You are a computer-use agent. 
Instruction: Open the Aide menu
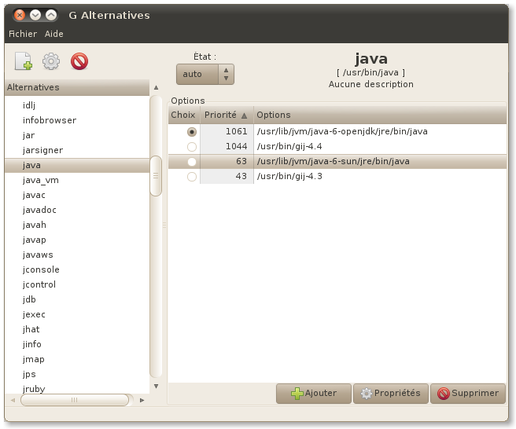coord(54,34)
